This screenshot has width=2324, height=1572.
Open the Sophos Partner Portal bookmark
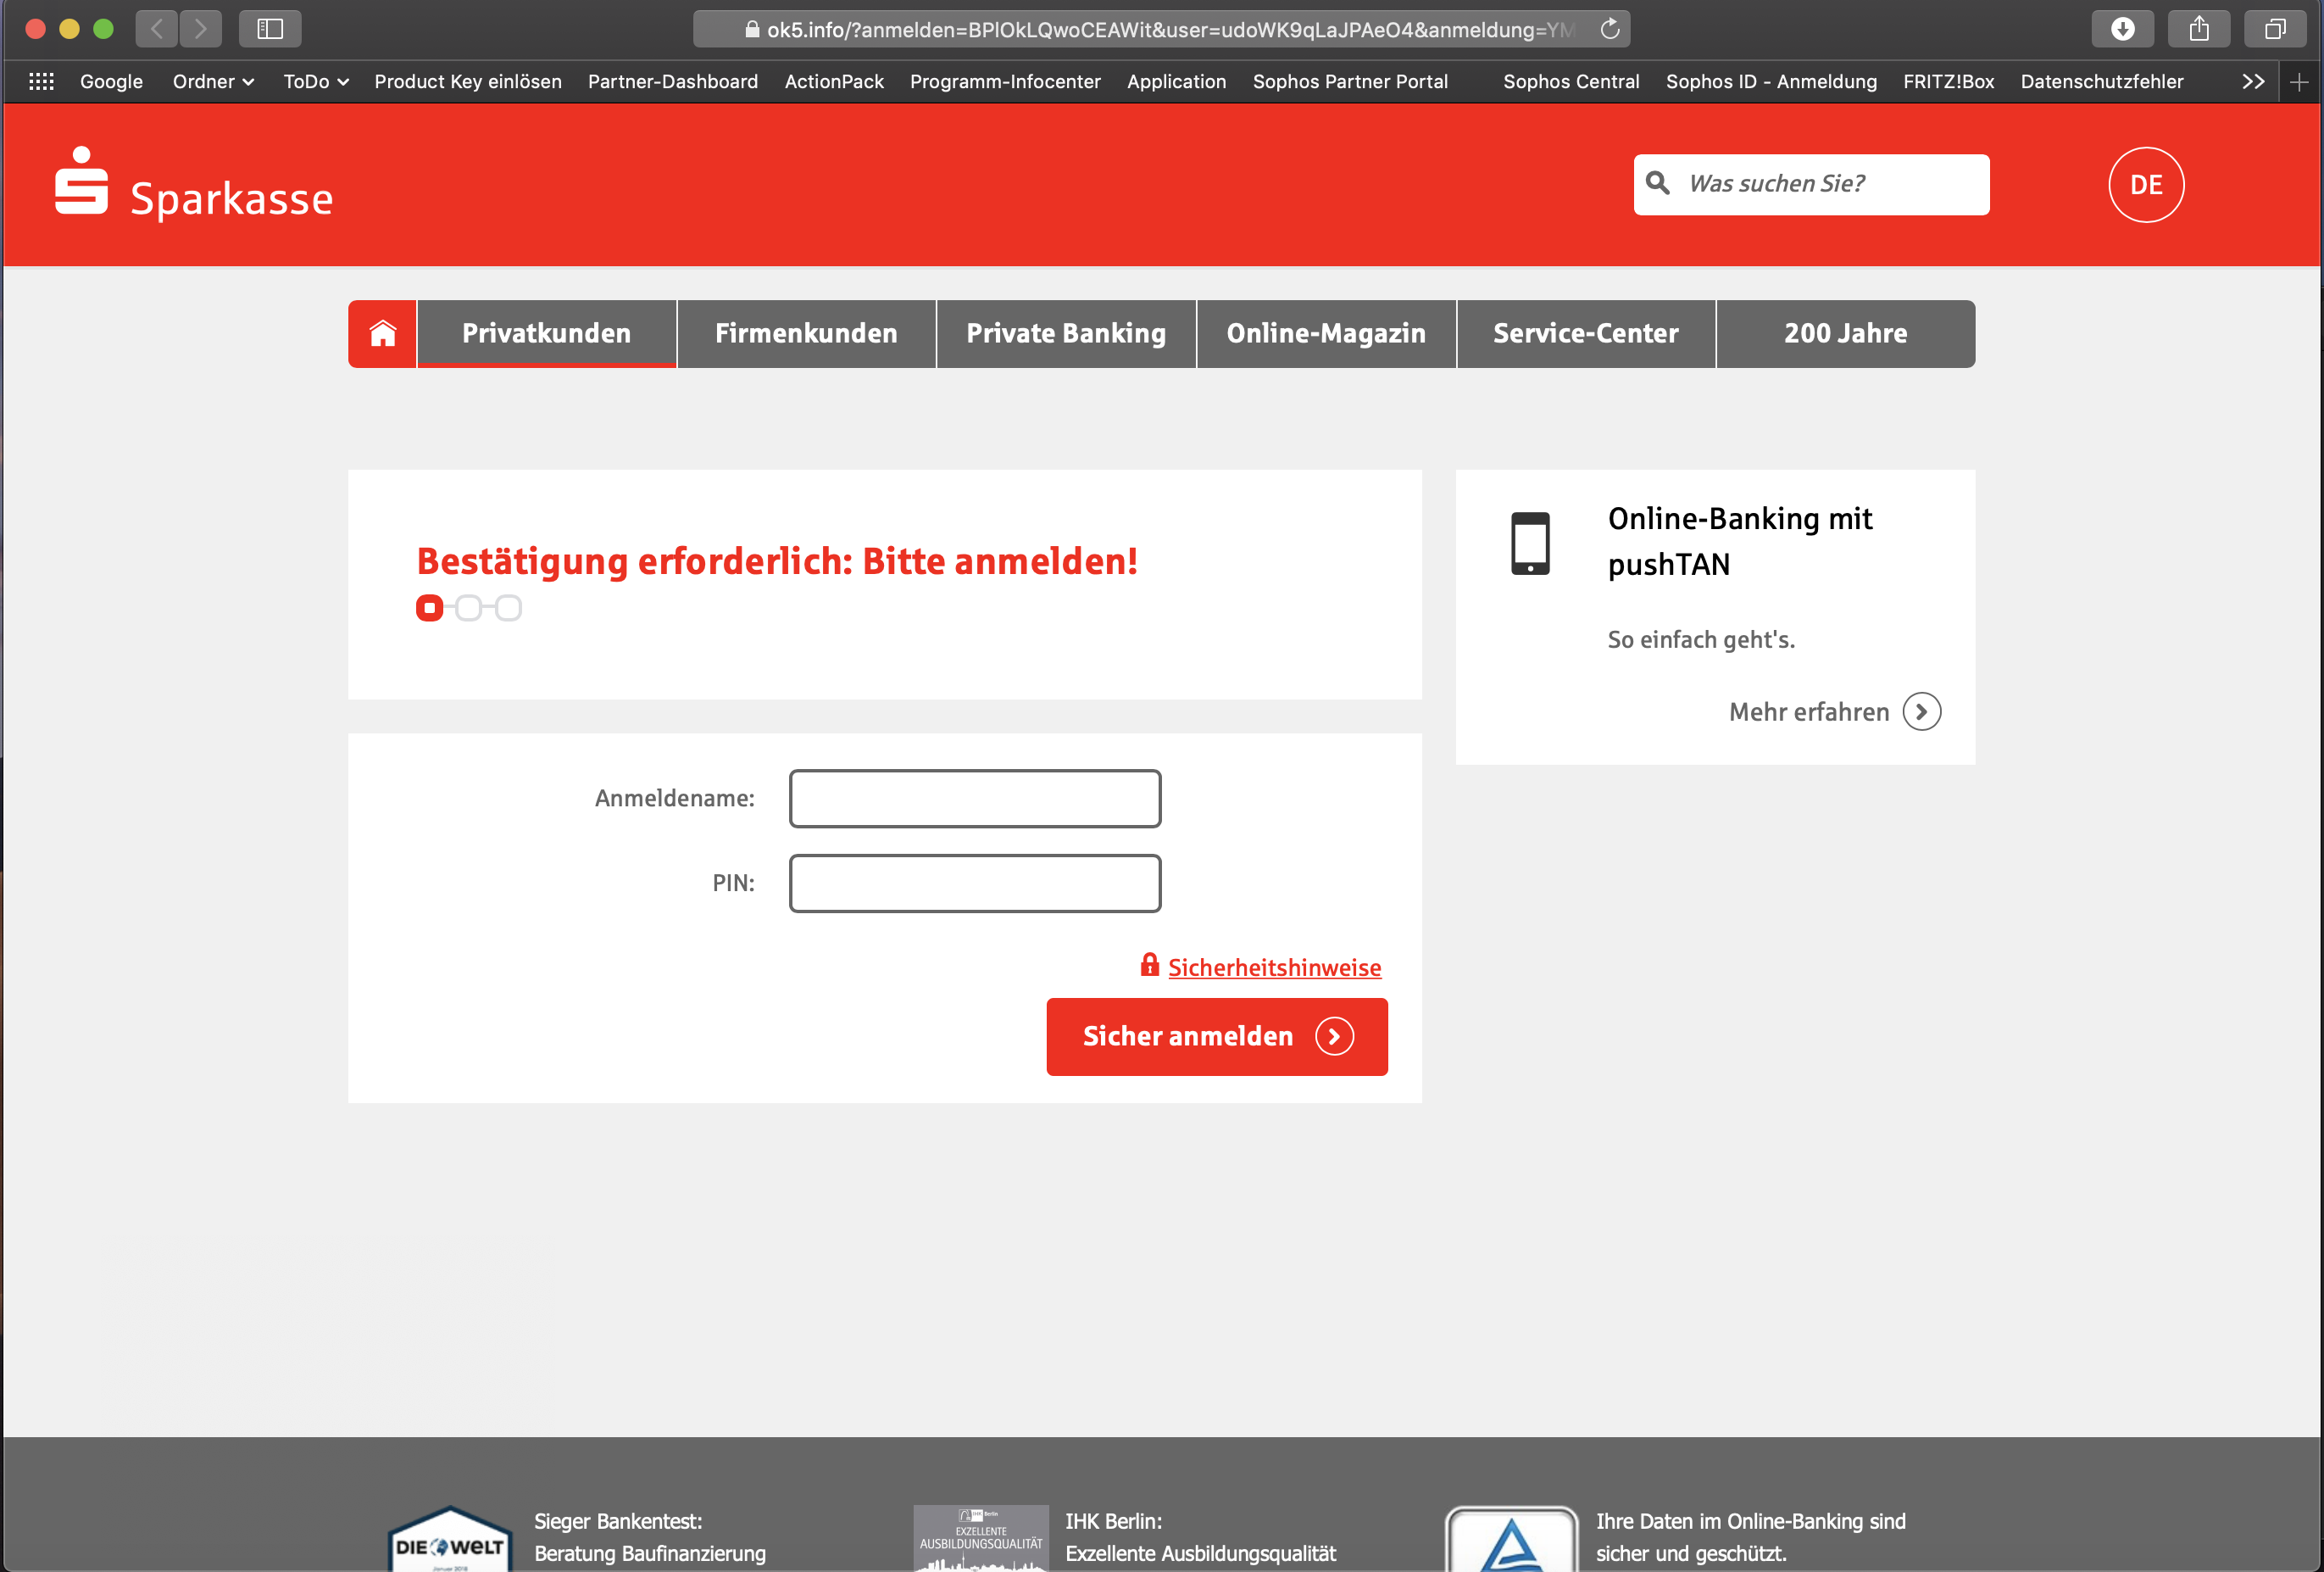coord(1350,81)
